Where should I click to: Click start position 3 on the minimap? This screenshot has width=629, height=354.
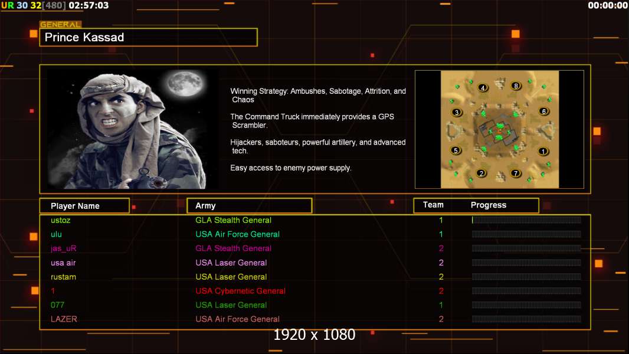(x=457, y=112)
